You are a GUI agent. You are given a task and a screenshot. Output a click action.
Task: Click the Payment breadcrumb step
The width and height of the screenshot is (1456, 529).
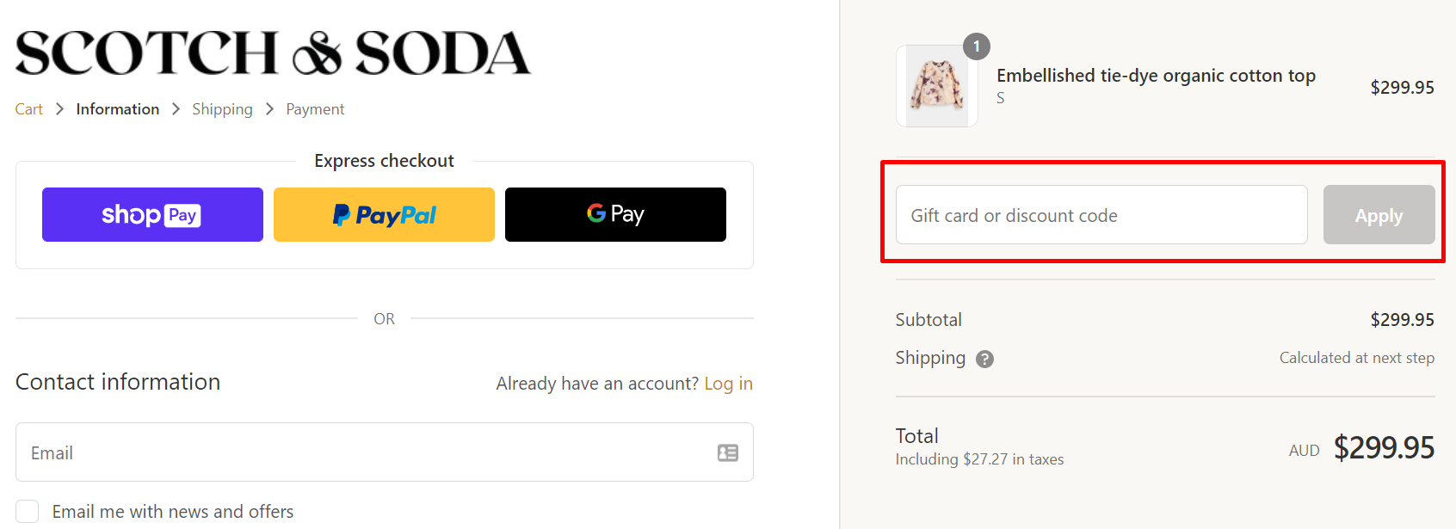pyautogui.click(x=315, y=108)
